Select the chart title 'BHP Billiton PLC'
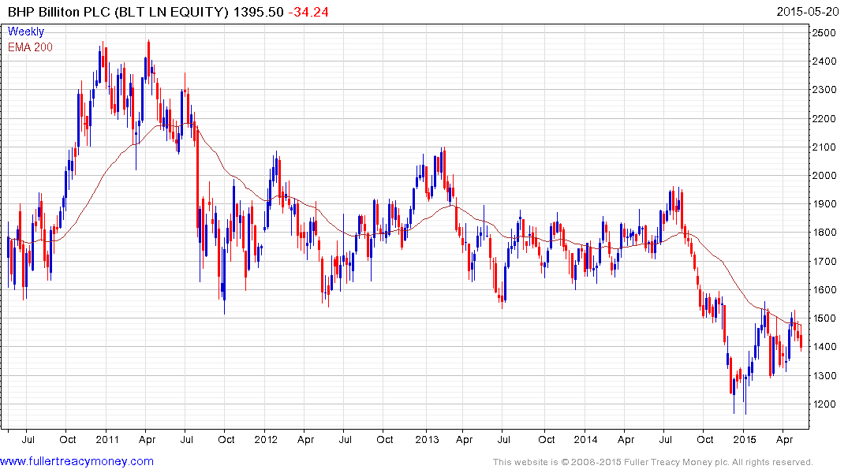 [x=59, y=12]
